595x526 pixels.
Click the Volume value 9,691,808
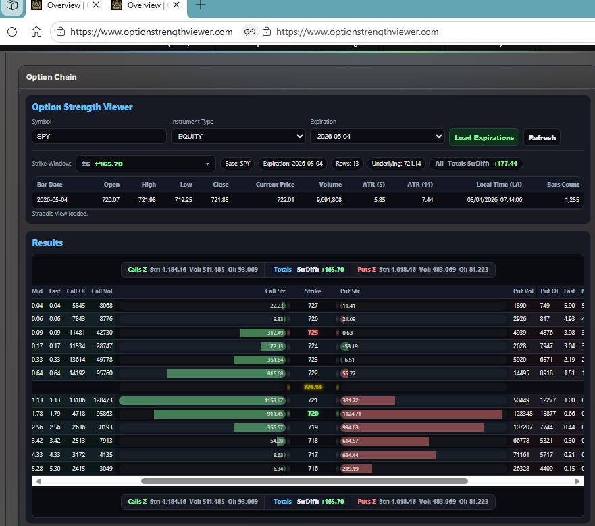(329, 199)
